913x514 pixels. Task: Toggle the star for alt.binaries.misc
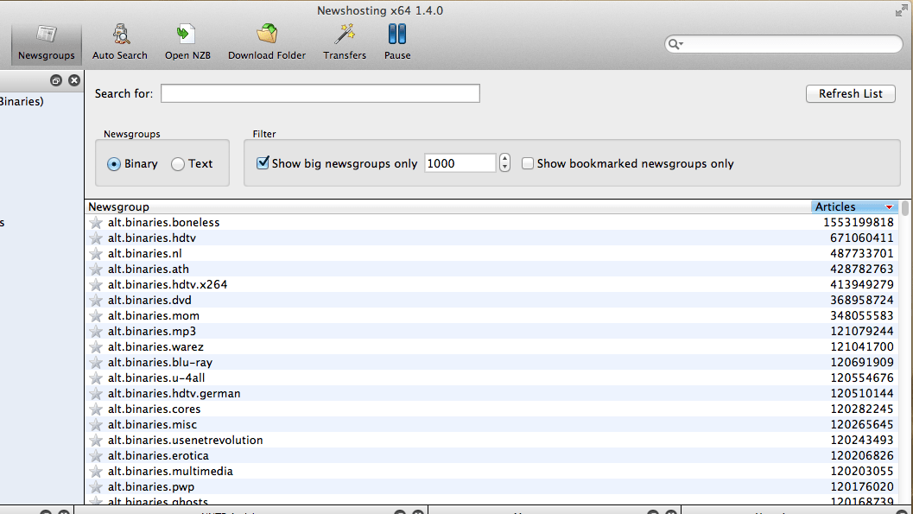tap(96, 425)
